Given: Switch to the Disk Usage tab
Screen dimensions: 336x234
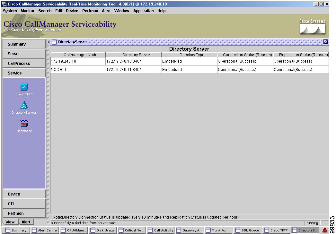Looking at the screenshot, I should [x=103, y=230].
